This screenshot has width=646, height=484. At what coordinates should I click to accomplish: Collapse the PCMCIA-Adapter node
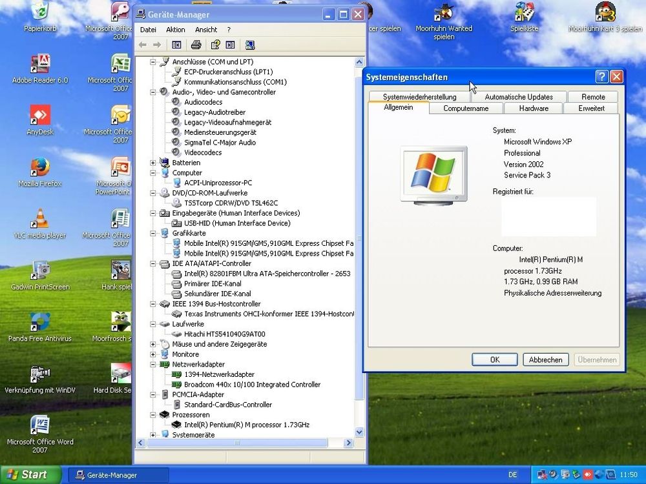click(x=153, y=395)
